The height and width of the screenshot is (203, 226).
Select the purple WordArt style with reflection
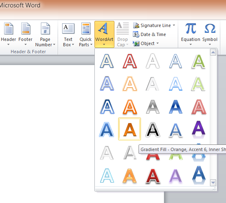pos(199,129)
